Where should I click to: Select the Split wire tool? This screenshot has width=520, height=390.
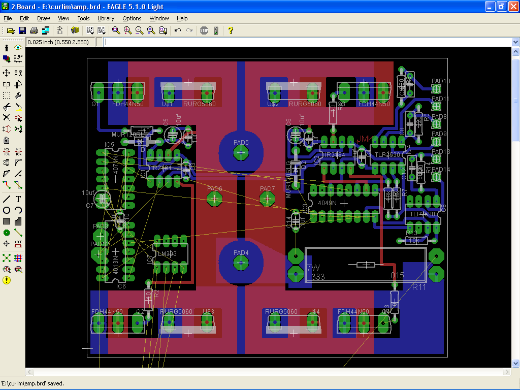coord(6,174)
